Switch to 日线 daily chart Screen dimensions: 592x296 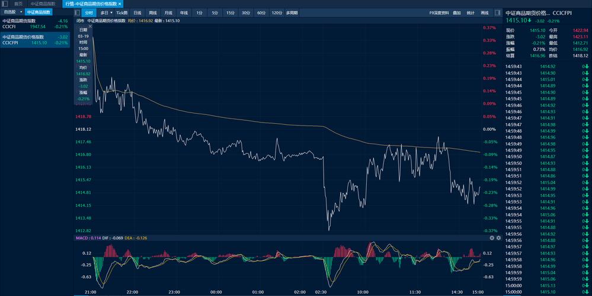[137, 12]
